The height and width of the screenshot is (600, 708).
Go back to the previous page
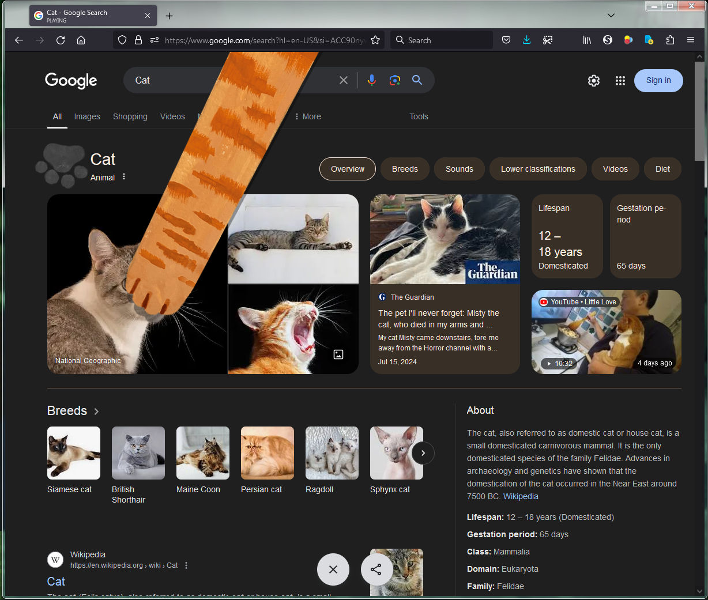point(19,40)
